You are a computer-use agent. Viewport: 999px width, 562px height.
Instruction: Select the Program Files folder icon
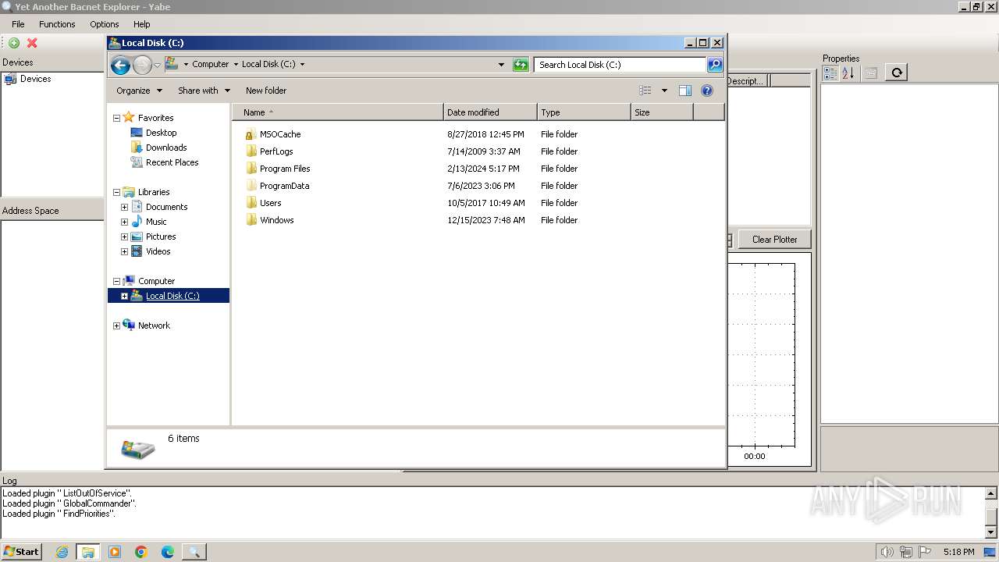pyautogui.click(x=251, y=169)
